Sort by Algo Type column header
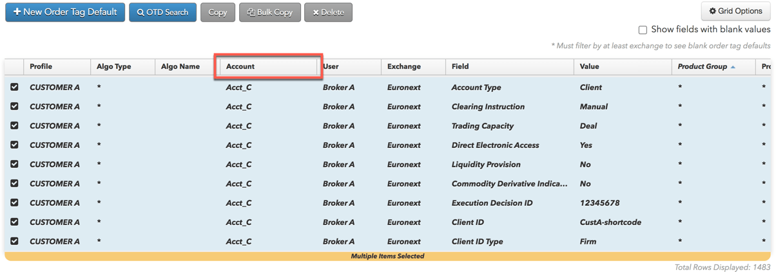 coord(123,67)
